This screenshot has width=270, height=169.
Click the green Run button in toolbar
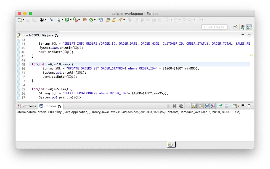[67, 20]
